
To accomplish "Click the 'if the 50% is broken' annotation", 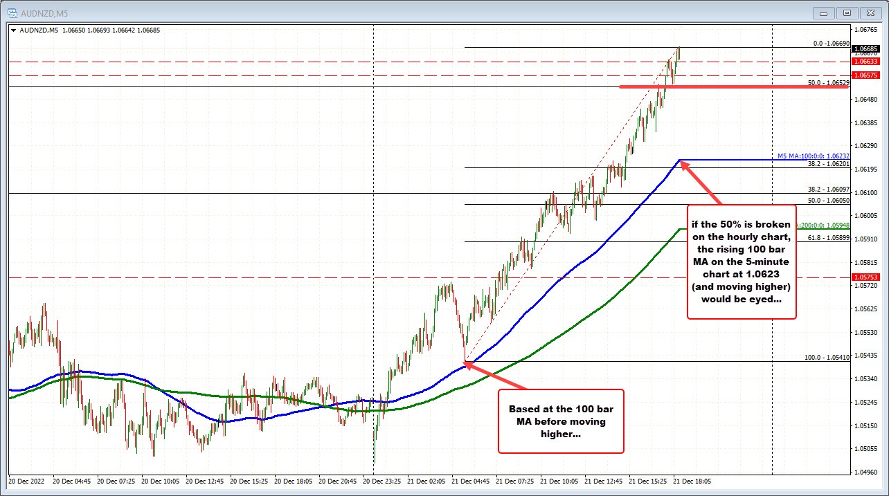I will (742, 261).
